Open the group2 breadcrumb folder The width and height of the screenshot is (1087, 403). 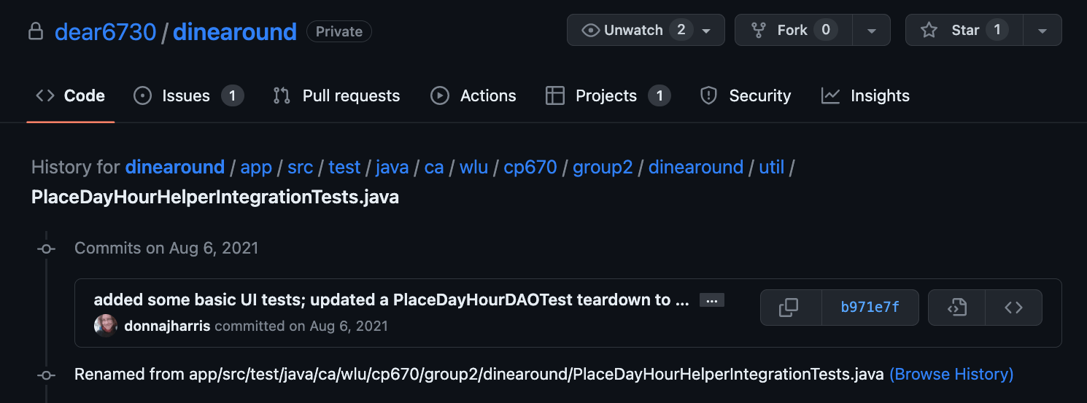pyautogui.click(x=603, y=167)
